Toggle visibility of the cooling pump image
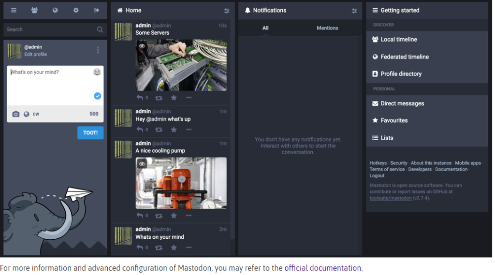 pyautogui.click(x=142, y=164)
